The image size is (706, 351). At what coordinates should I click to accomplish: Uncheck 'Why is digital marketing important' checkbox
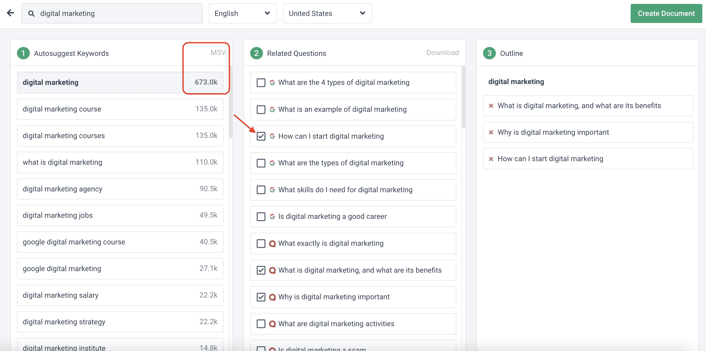261,297
